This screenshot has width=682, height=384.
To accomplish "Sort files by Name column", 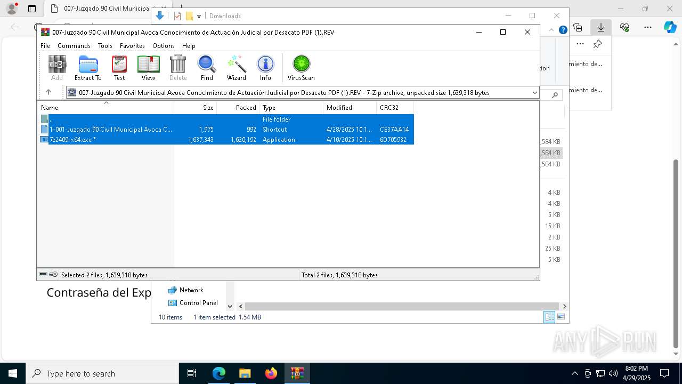I will click(x=105, y=107).
